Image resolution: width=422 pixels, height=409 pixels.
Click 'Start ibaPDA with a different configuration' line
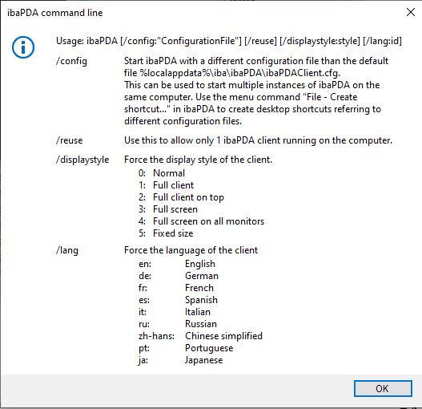pyautogui.click(x=256, y=61)
